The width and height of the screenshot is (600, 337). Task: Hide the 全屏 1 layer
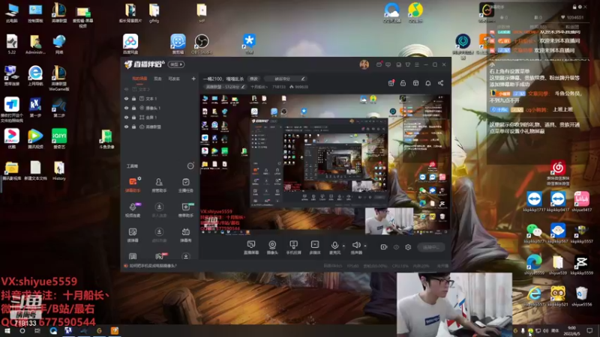click(x=126, y=118)
